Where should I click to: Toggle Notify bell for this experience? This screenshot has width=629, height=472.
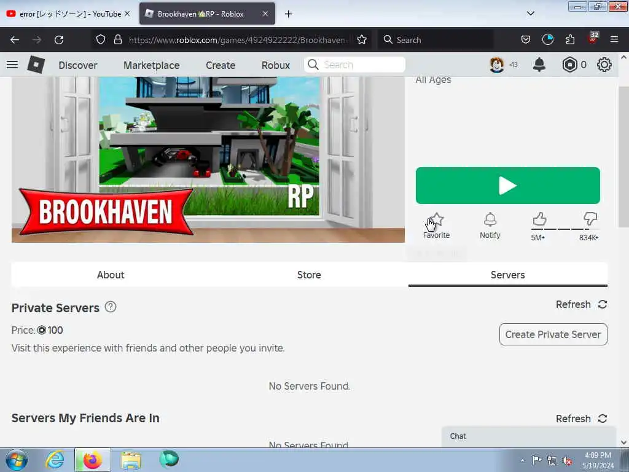490,226
